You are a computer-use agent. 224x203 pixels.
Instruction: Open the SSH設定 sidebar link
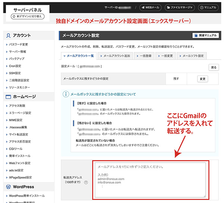(x=15, y=73)
